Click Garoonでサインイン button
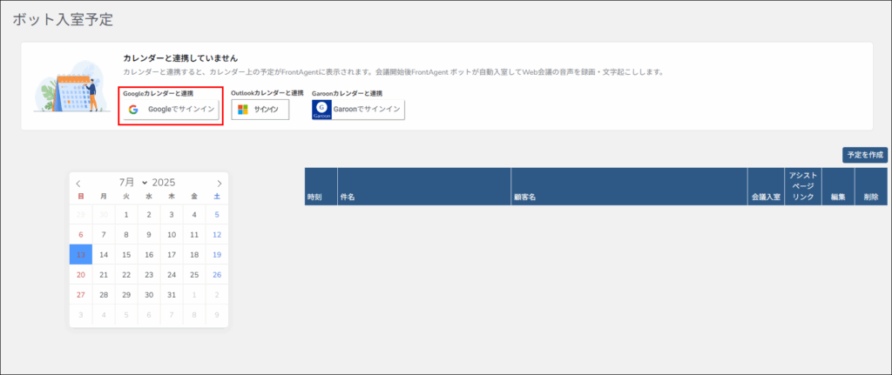The width and height of the screenshot is (892, 375). pyautogui.click(x=358, y=110)
